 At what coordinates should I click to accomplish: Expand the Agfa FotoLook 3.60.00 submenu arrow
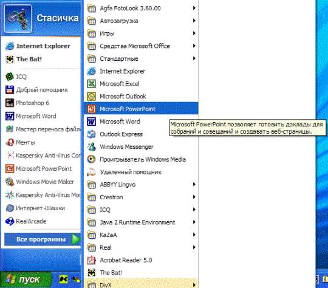coord(194,8)
